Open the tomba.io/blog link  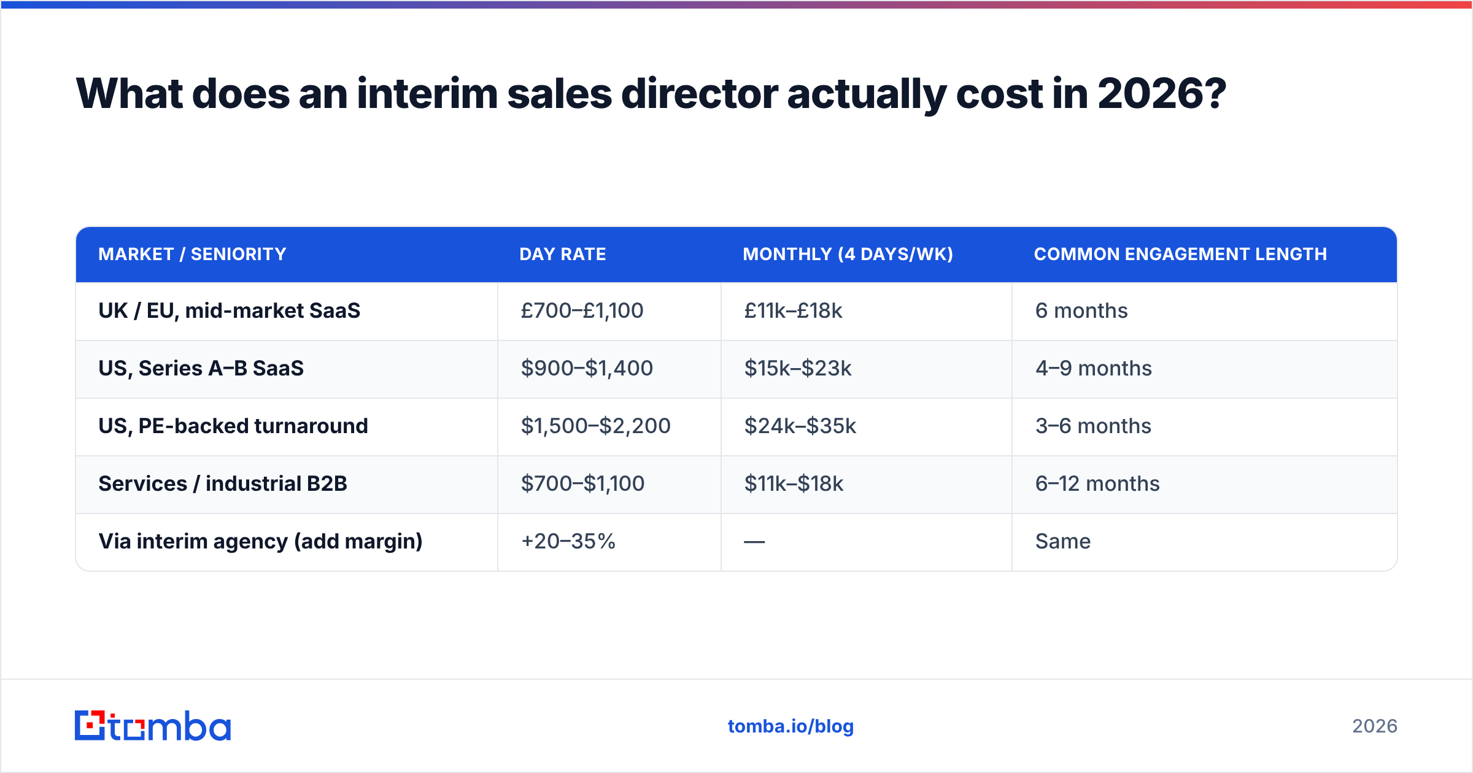(x=791, y=726)
